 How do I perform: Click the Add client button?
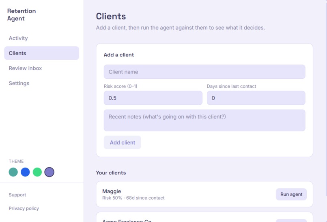[123, 142]
